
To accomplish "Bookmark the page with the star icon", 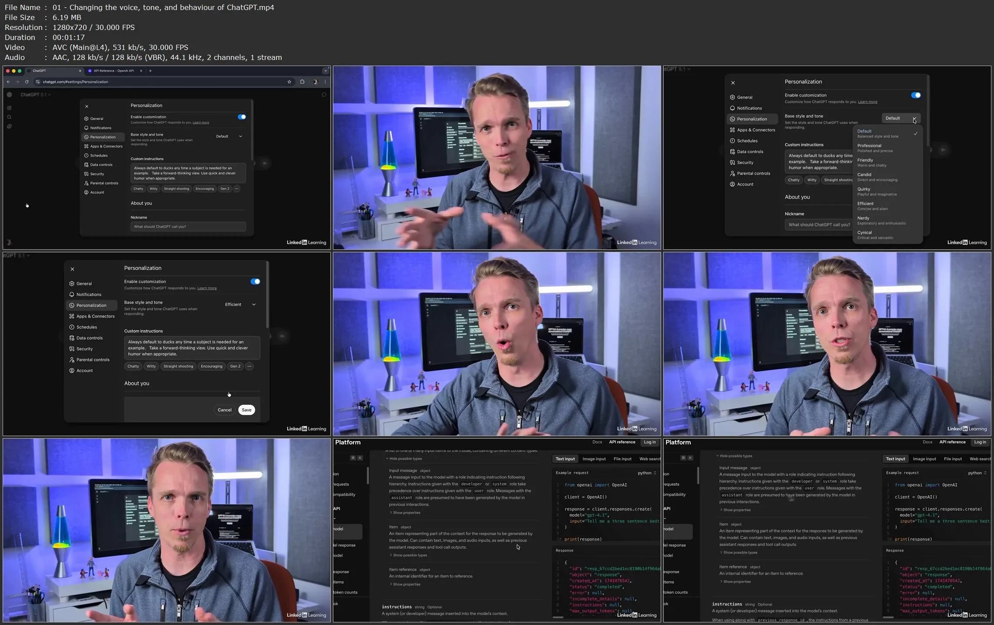I will tap(289, 82).
